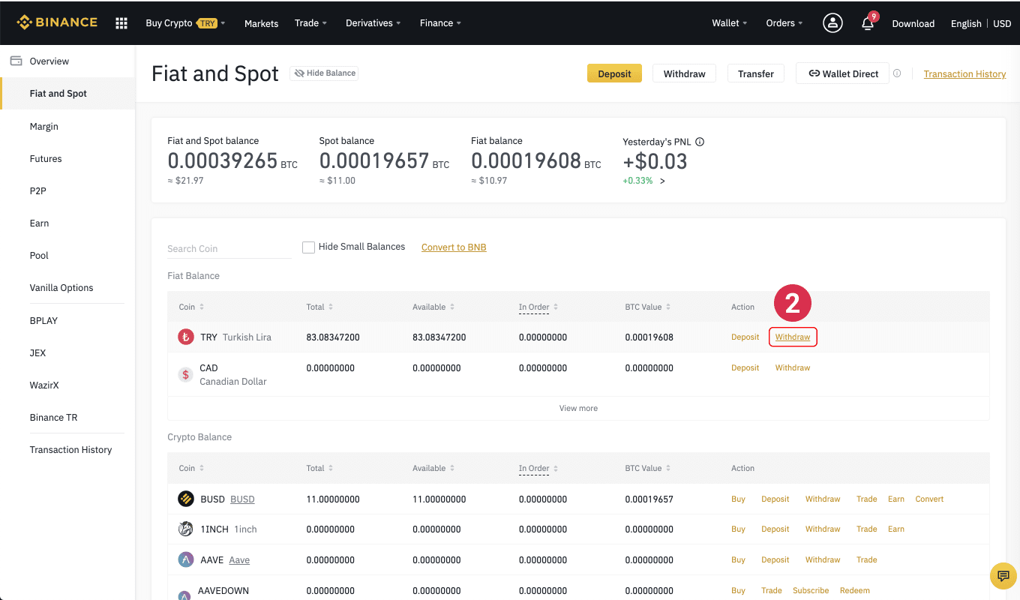Click the Overview wallet icon in sidebar
1020x600 pixels.
[16, 61]
